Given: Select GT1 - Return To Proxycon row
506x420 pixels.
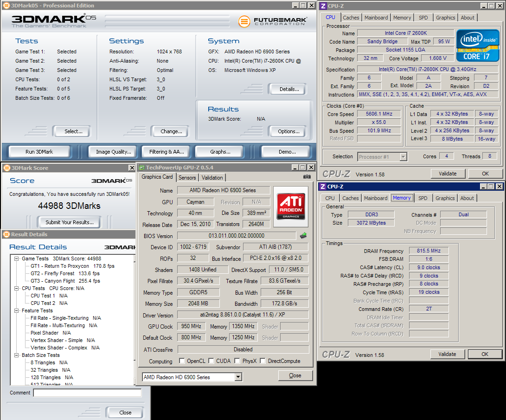Looking at the screenshot, I should [72, 266].
